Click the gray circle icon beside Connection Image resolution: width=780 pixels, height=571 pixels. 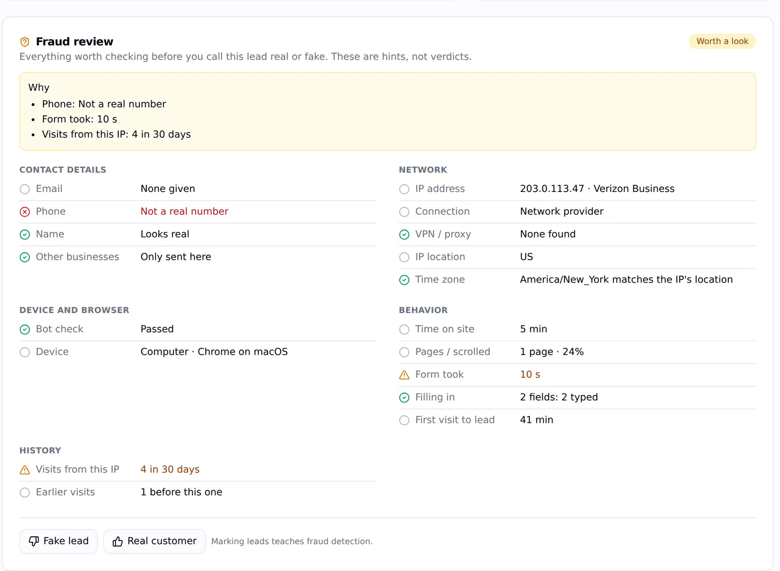(x=404, y=212)
